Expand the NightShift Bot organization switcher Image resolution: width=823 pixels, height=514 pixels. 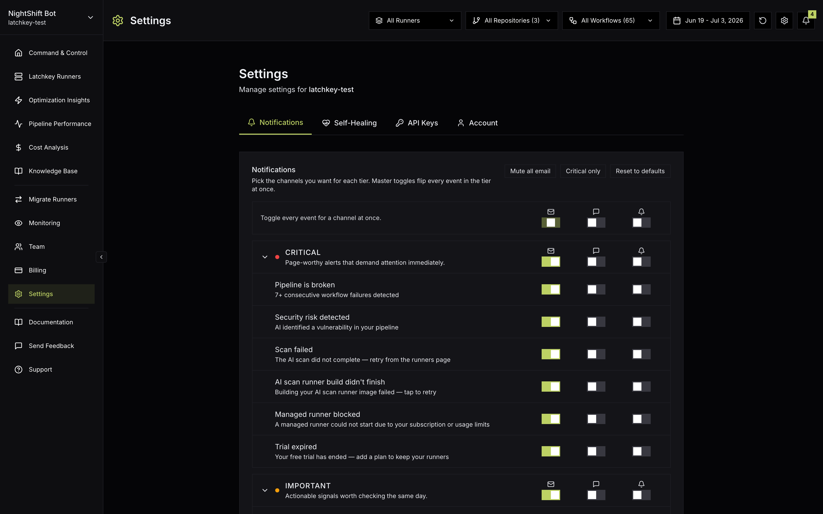tap(51, 18)
